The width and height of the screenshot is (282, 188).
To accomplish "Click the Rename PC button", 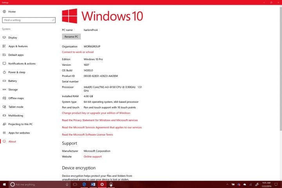I will pyautogui.click(x=71, y=36).
